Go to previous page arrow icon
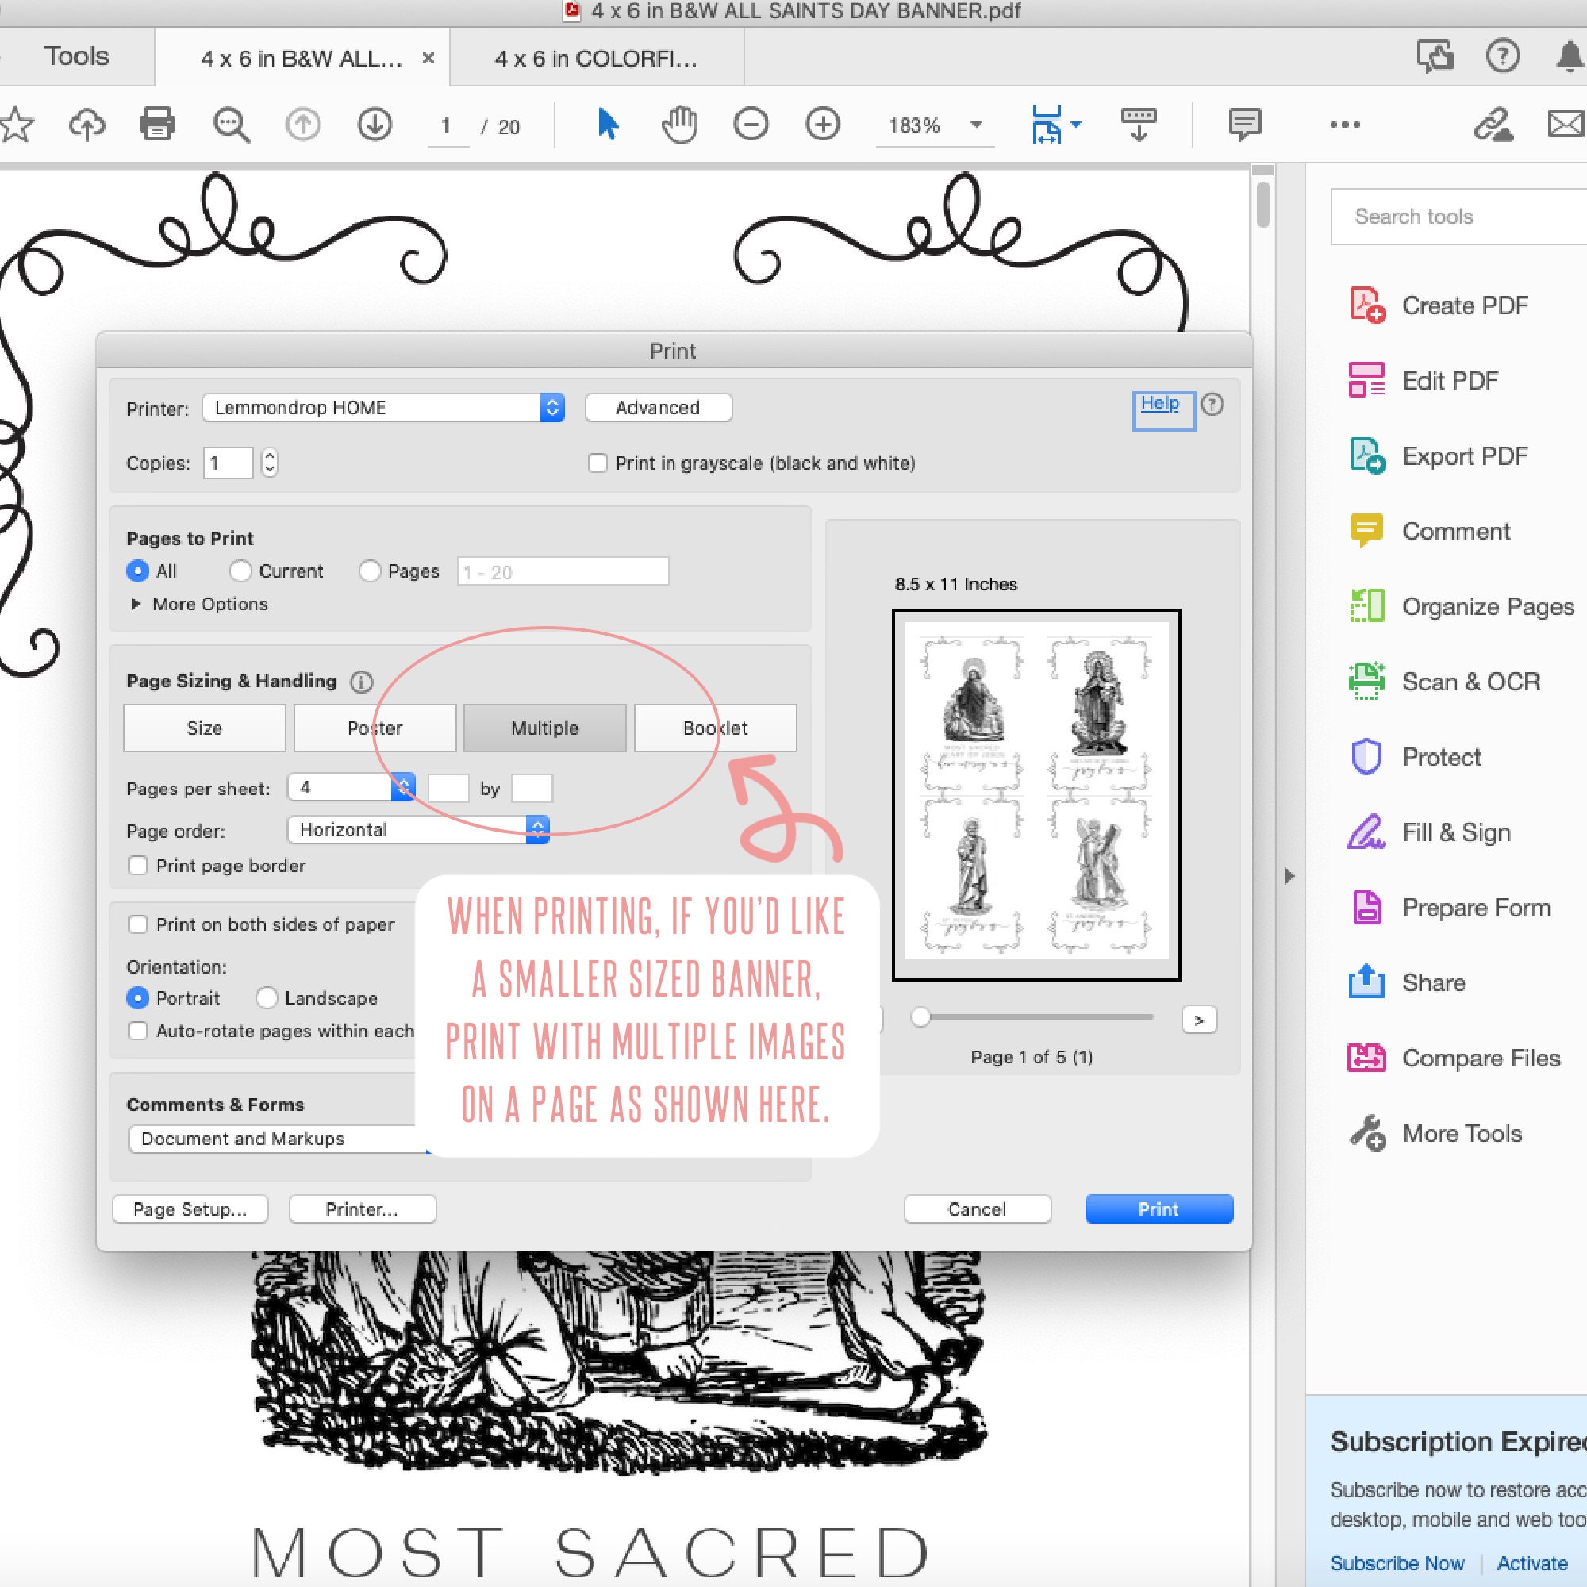Screen dimensions: 1587x1587 click(x=302, y=125)
